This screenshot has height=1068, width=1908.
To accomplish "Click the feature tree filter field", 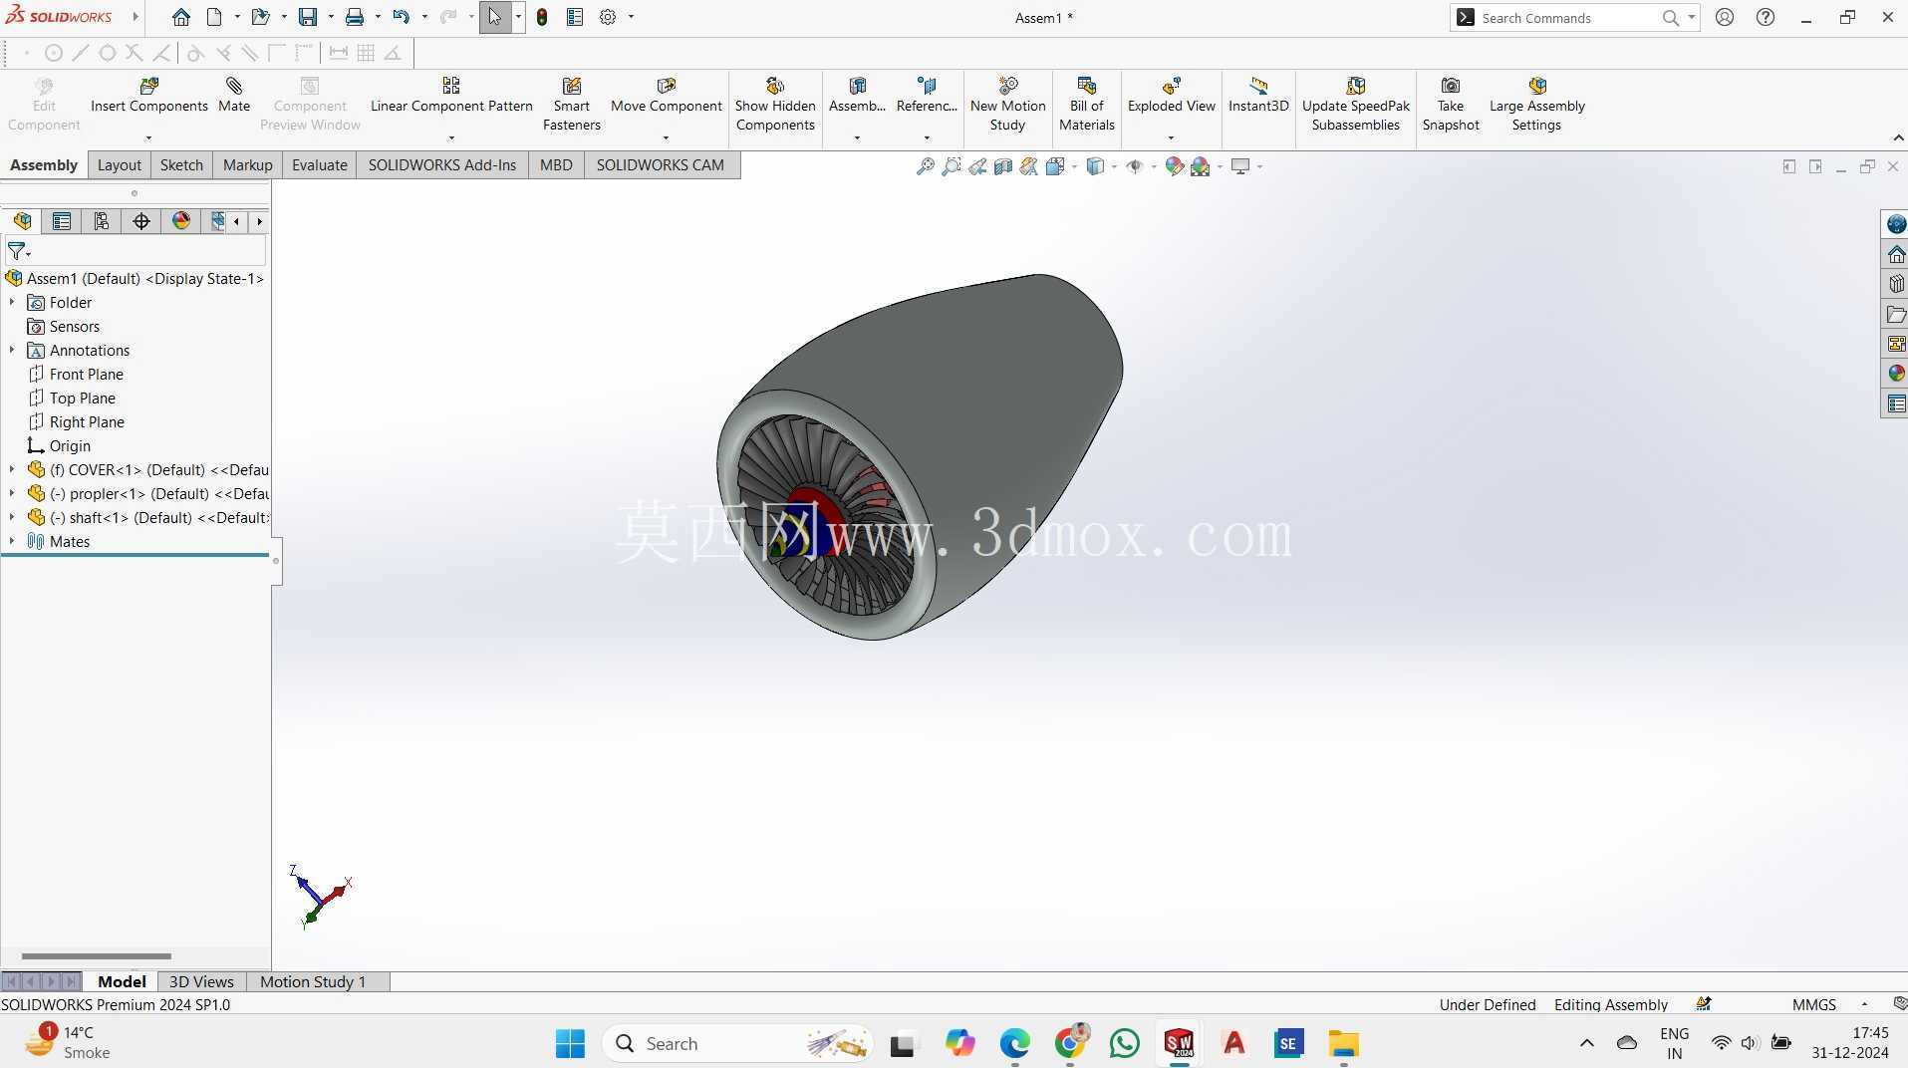I will click(x=136, y=251).
